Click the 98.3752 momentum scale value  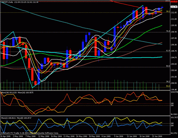(x=174, y=133)
